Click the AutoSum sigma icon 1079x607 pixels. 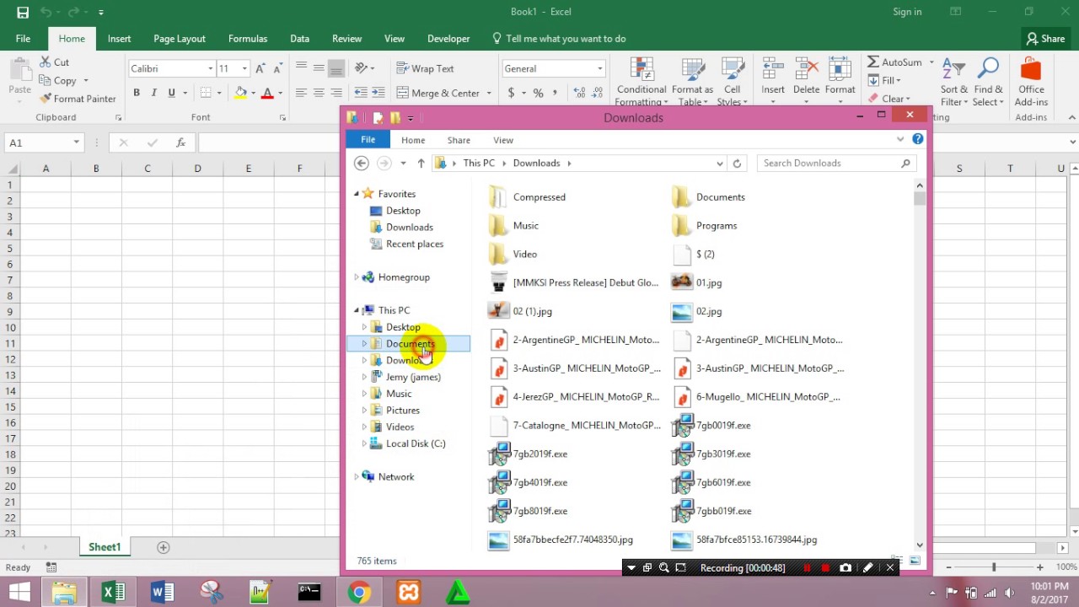tap(873, 62)
